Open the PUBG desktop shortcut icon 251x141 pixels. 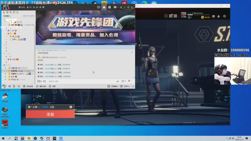click(5, 112)
